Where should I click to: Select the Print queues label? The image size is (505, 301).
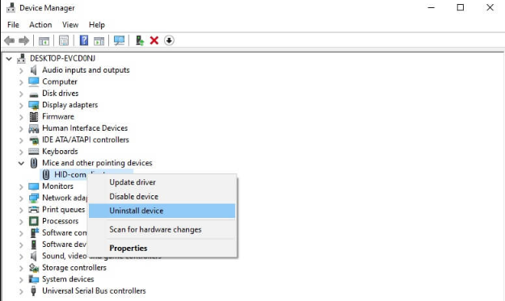point(64,210)
